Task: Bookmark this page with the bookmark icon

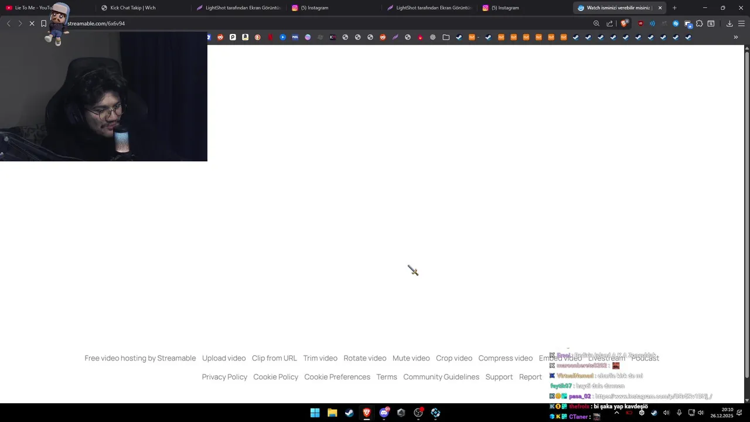Action: tap(43, 23)
